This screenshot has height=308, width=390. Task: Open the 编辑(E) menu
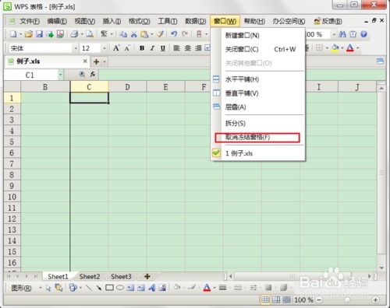coord(57,21)
